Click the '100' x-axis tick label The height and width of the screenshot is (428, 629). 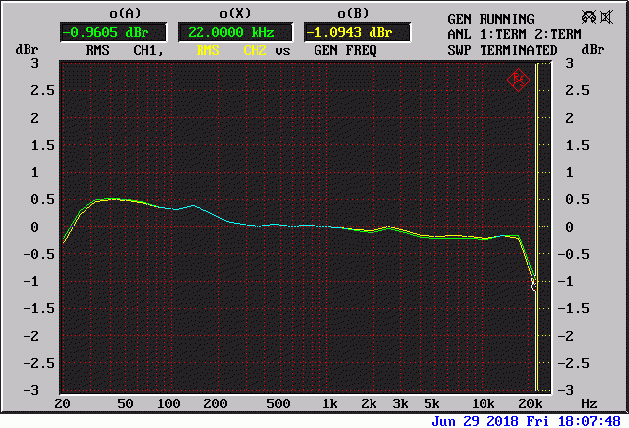tap(168, 404)
